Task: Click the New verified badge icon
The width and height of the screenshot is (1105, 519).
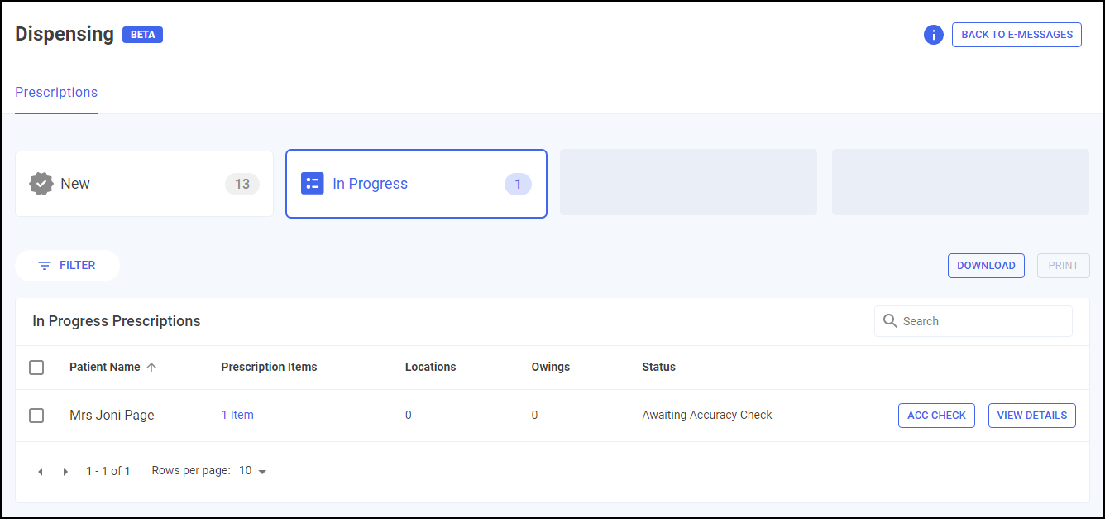Action: tap(41, 184)
